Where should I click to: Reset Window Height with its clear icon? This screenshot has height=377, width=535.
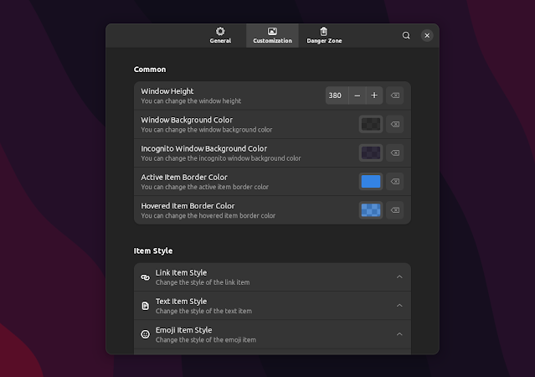[x=395, y=96]
